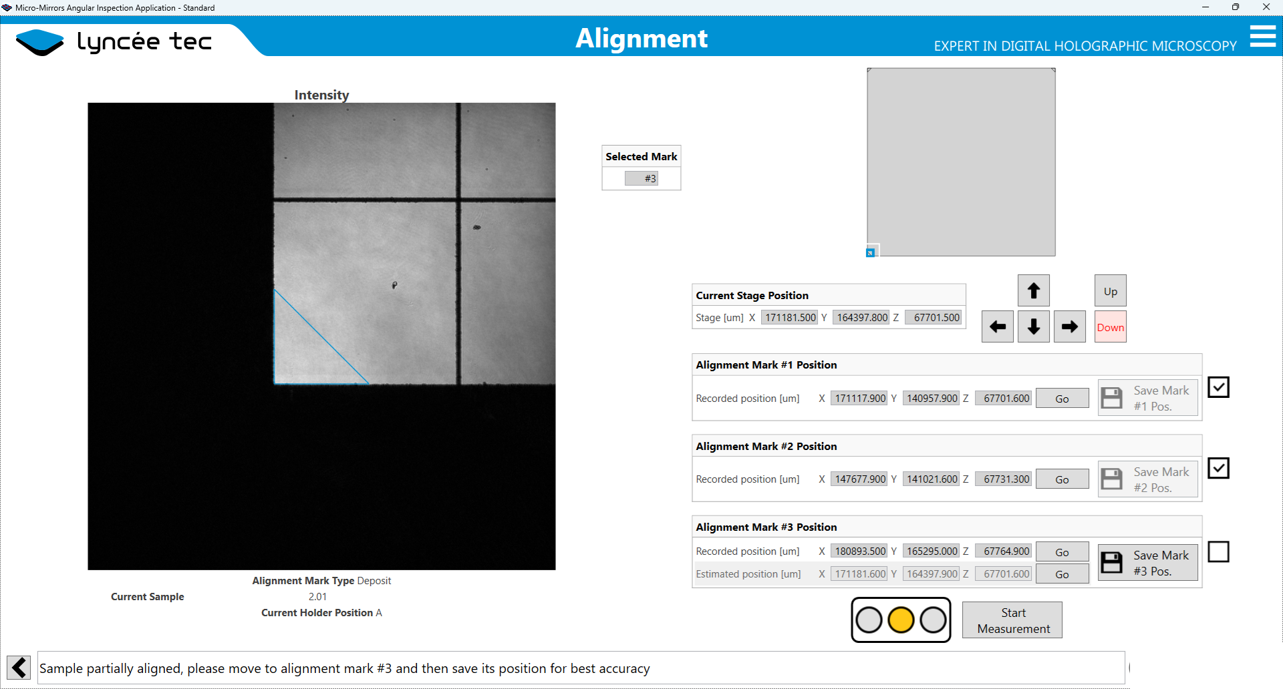Click the yellow alignment status light

coord(901,620)
